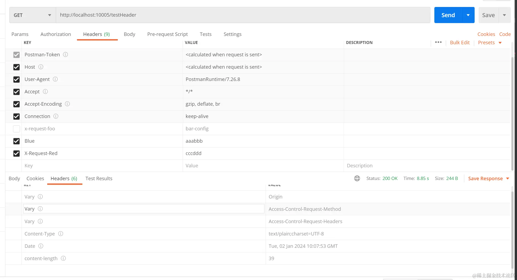Click info icon beside Connection header
The image size is (517, 280).
[56, 116]
